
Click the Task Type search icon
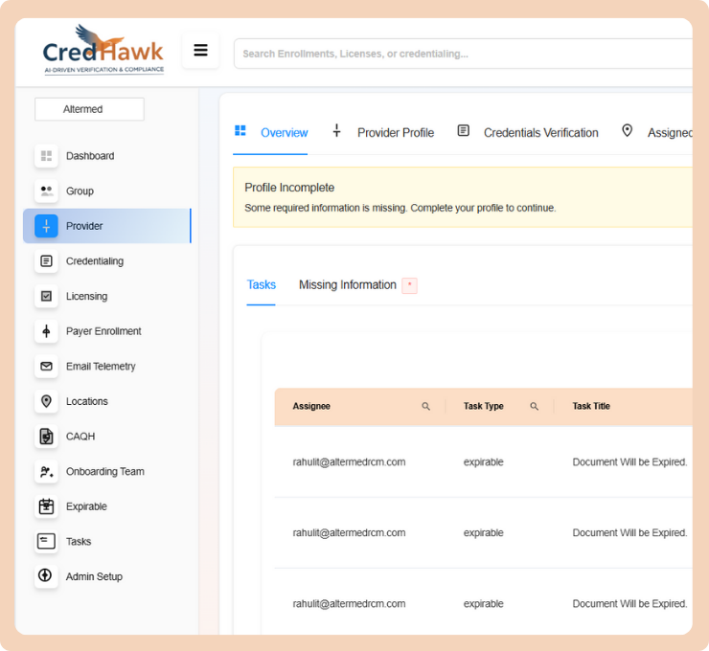point(535,407)
